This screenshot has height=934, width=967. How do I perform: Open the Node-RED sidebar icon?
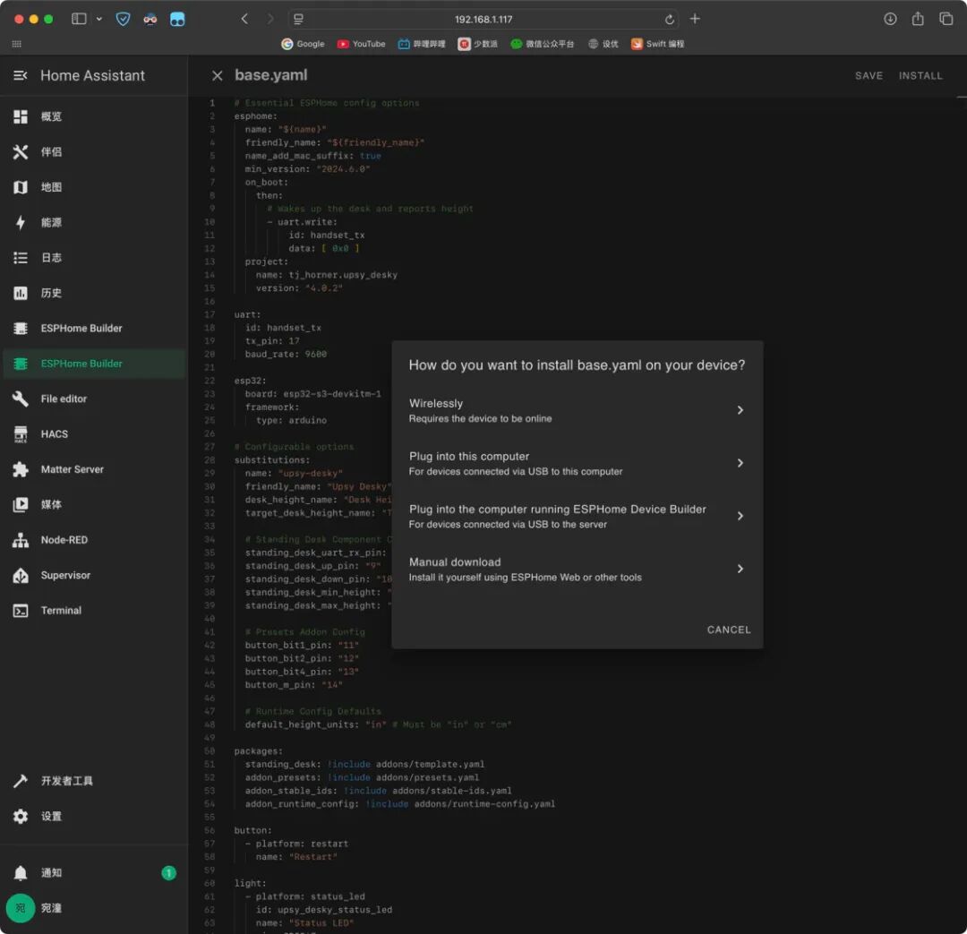21,540
